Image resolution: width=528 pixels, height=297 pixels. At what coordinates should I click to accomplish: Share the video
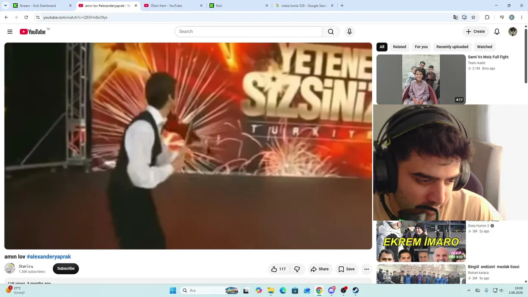click(x=320, y=269)
